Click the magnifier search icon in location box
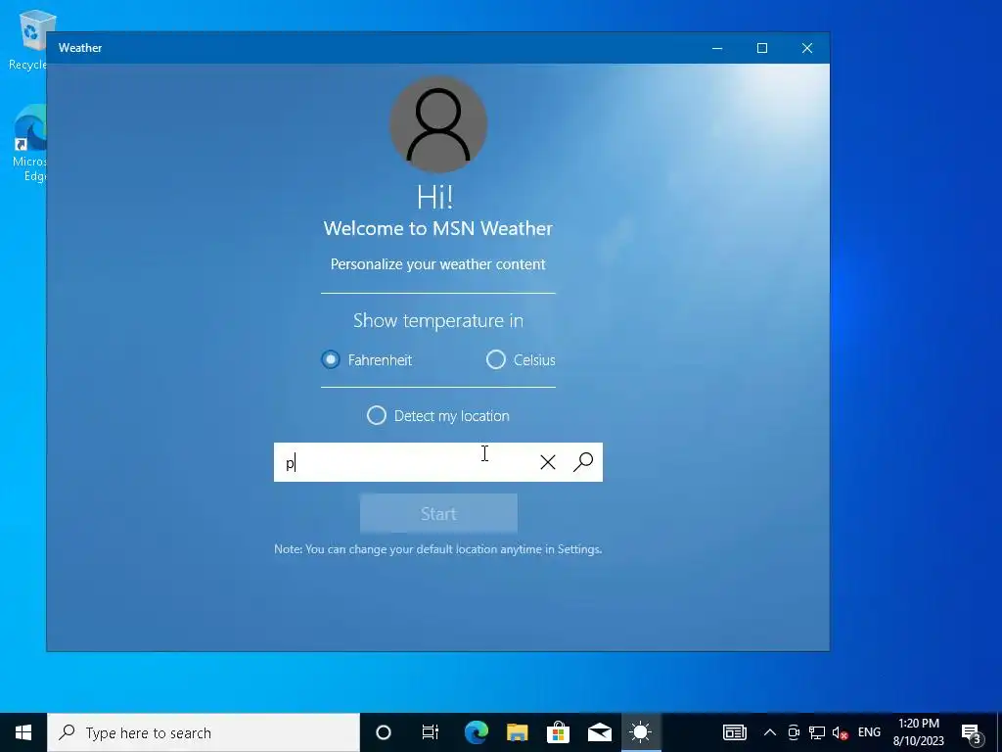This screenshot has width=1002, height=752. [x=583, y=462]
